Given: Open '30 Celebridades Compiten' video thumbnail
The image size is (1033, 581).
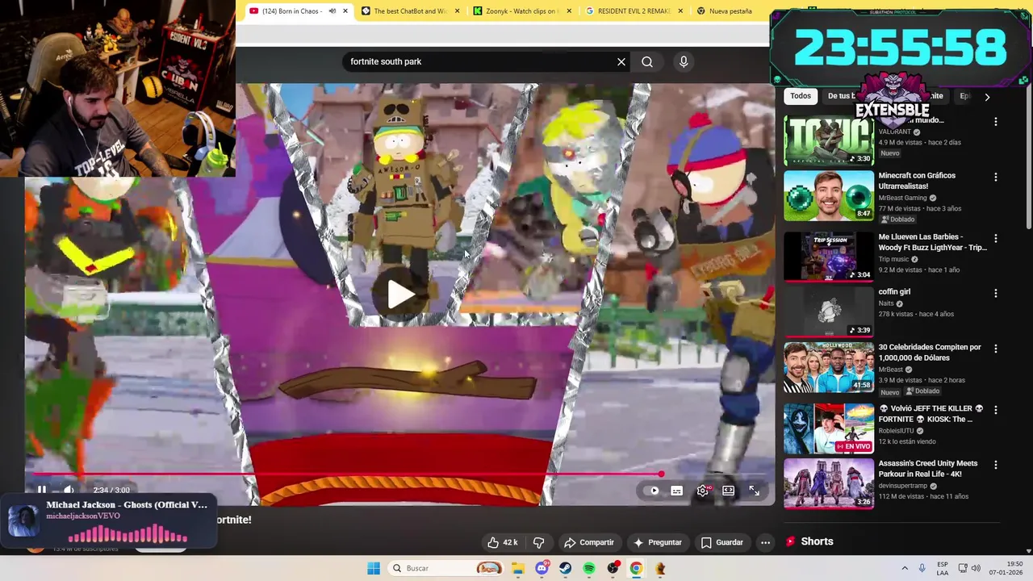Looking at the screenshot, I should [x=829, y=367].
